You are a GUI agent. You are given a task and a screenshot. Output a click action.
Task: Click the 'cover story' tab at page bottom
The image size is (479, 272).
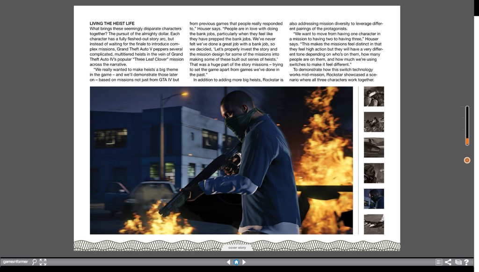pos(237,248)
